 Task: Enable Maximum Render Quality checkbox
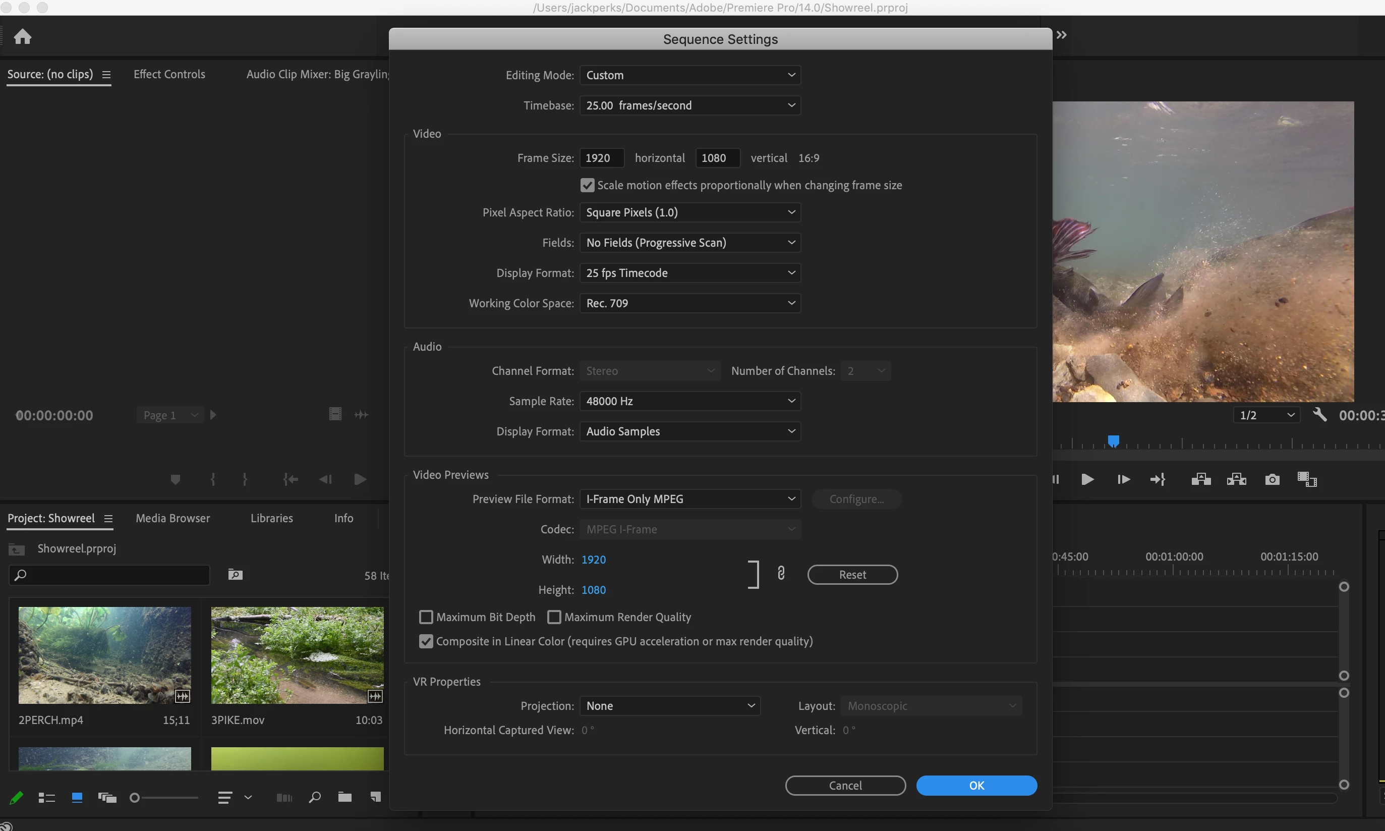[x=554, y=617]
